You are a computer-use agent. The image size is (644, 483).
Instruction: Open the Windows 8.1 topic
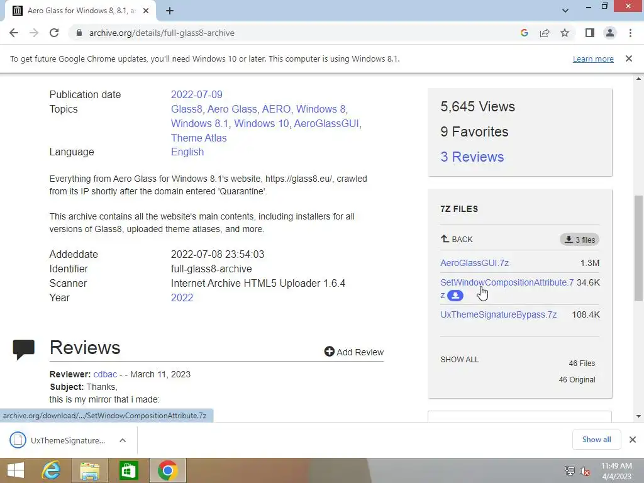[199, 123]
